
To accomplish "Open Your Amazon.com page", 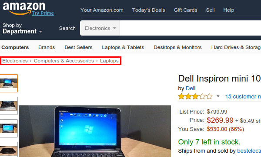I will [x=102, y=10].
